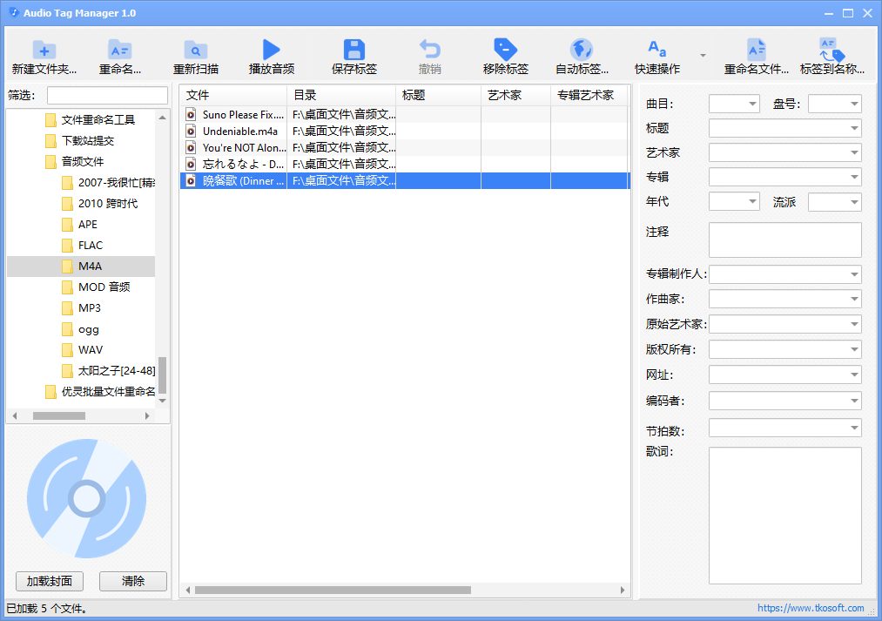Open the 专辑制作人 combo box
The height and width of the screenshot is (621, 882).
click(x=784, y=274)
